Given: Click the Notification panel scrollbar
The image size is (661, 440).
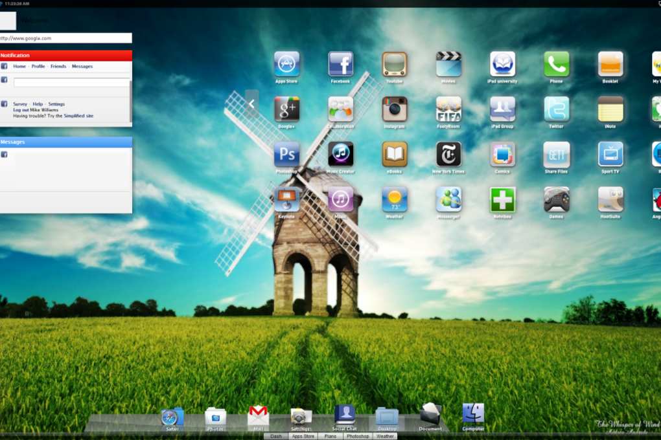Looking at the screenshot, I should (131, 101).
